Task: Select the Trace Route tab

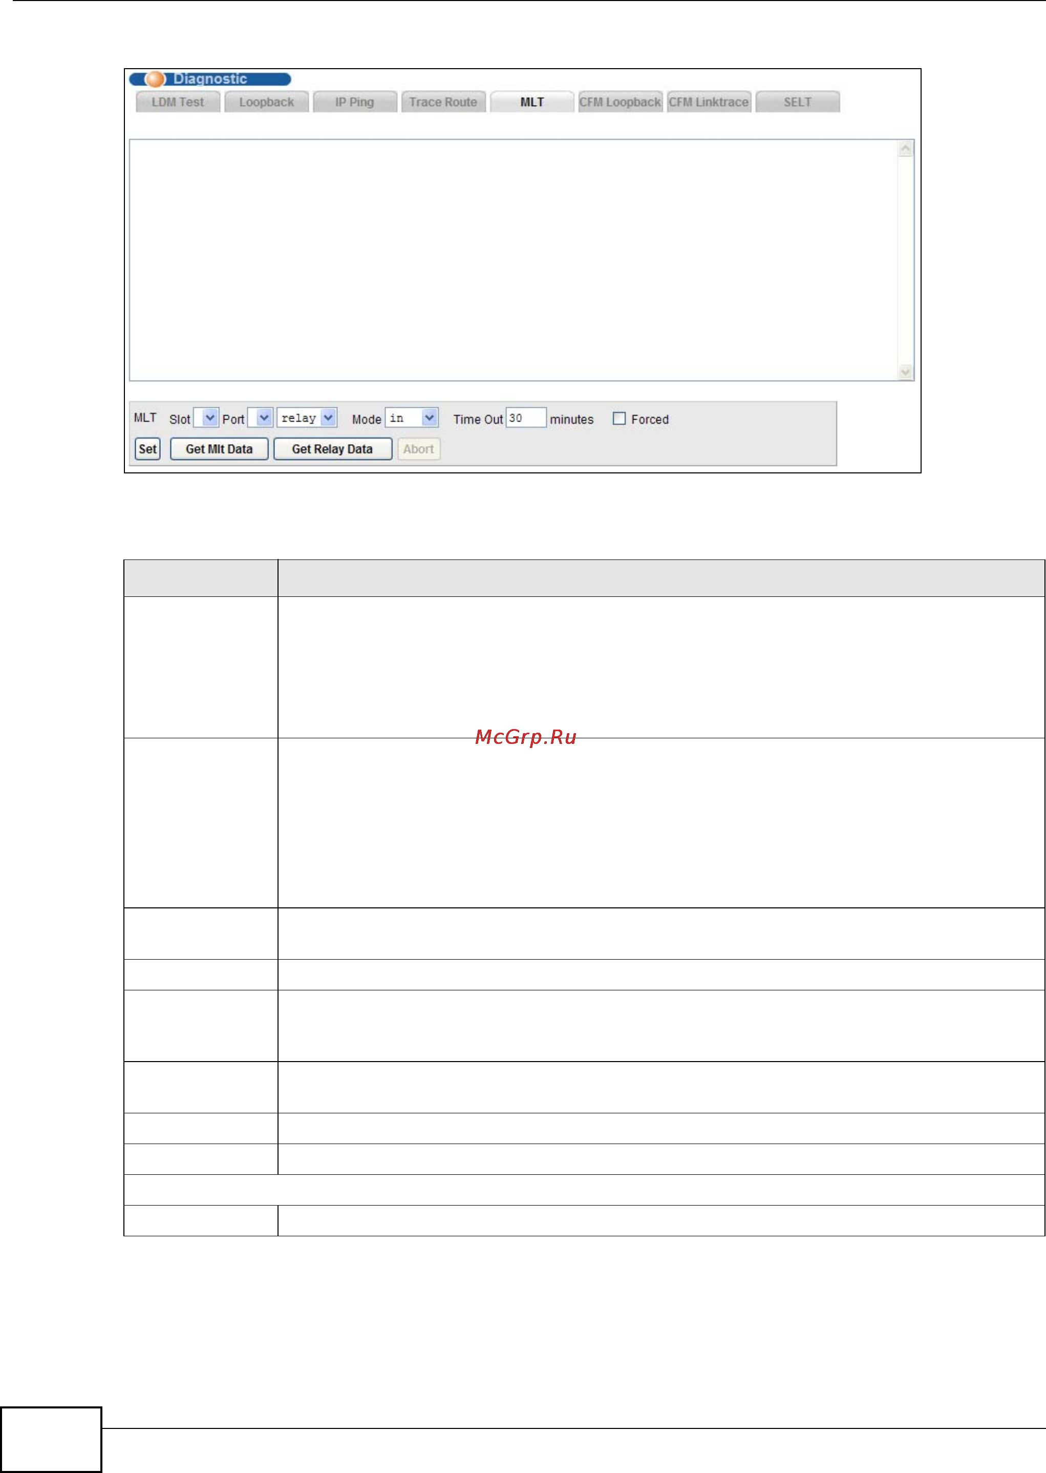Action: click(x=443, y=102)
